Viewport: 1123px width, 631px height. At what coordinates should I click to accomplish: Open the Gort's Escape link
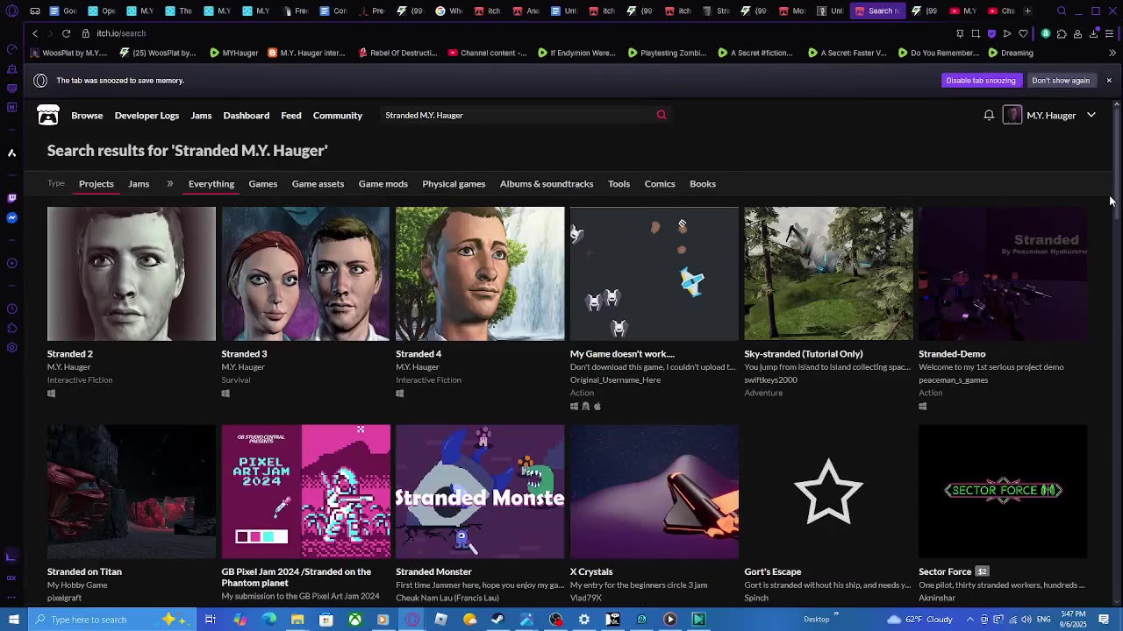773,571
